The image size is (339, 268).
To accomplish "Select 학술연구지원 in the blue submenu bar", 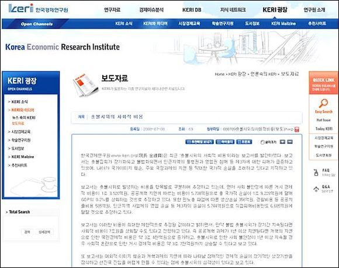I will tap(223, 23).
